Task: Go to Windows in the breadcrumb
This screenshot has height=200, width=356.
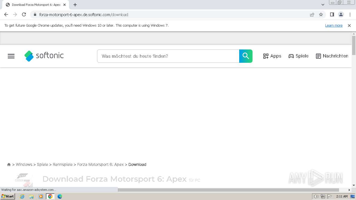Action: click(x=24, y=164)
